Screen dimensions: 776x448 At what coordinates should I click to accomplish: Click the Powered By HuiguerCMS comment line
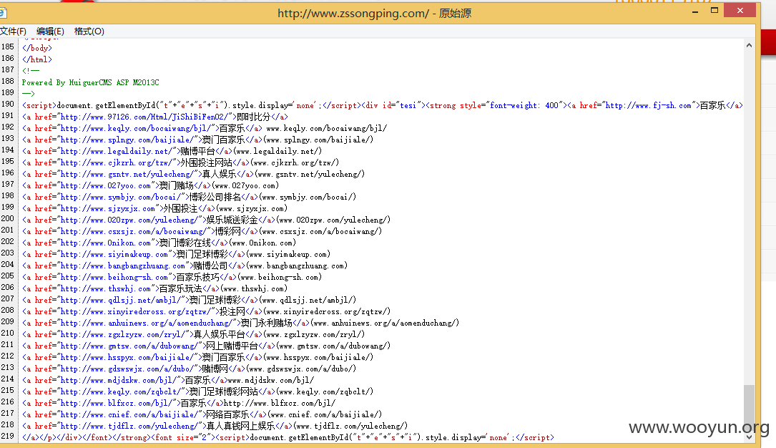click(91, 82)
